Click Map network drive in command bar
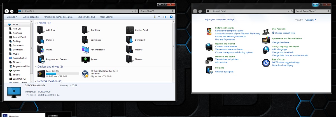 point(86,17)
